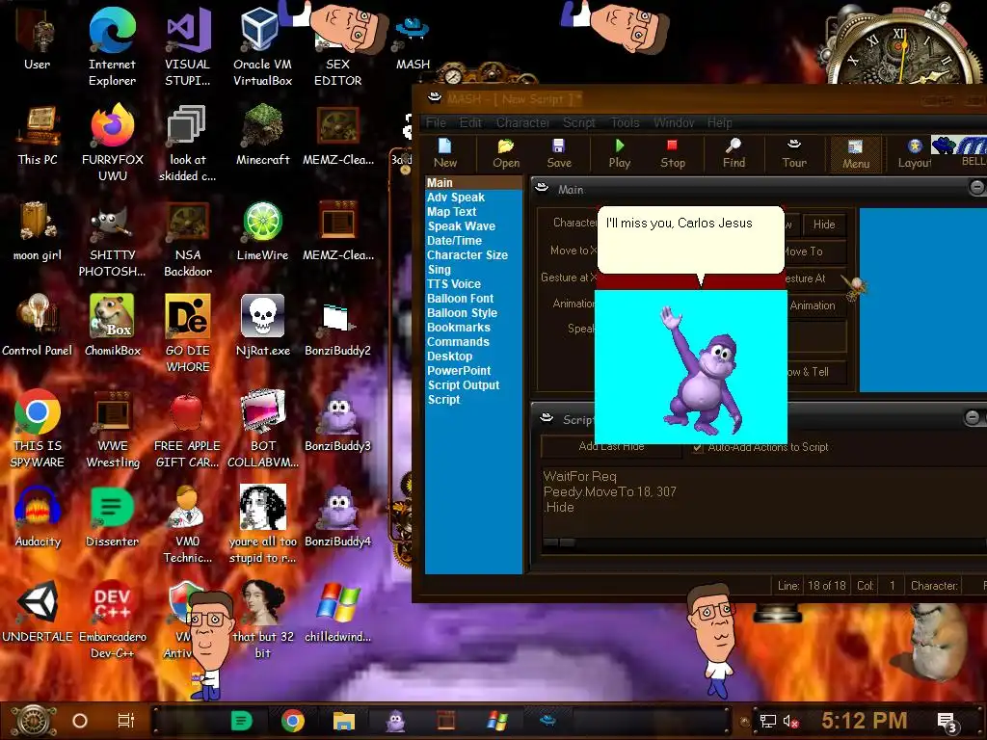Screen dimensions: 987x740
Task: Click the Gesture At button
Action: (815, 278)
